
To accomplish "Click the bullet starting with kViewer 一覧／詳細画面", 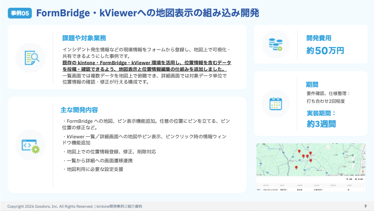I will click(144, 140).
